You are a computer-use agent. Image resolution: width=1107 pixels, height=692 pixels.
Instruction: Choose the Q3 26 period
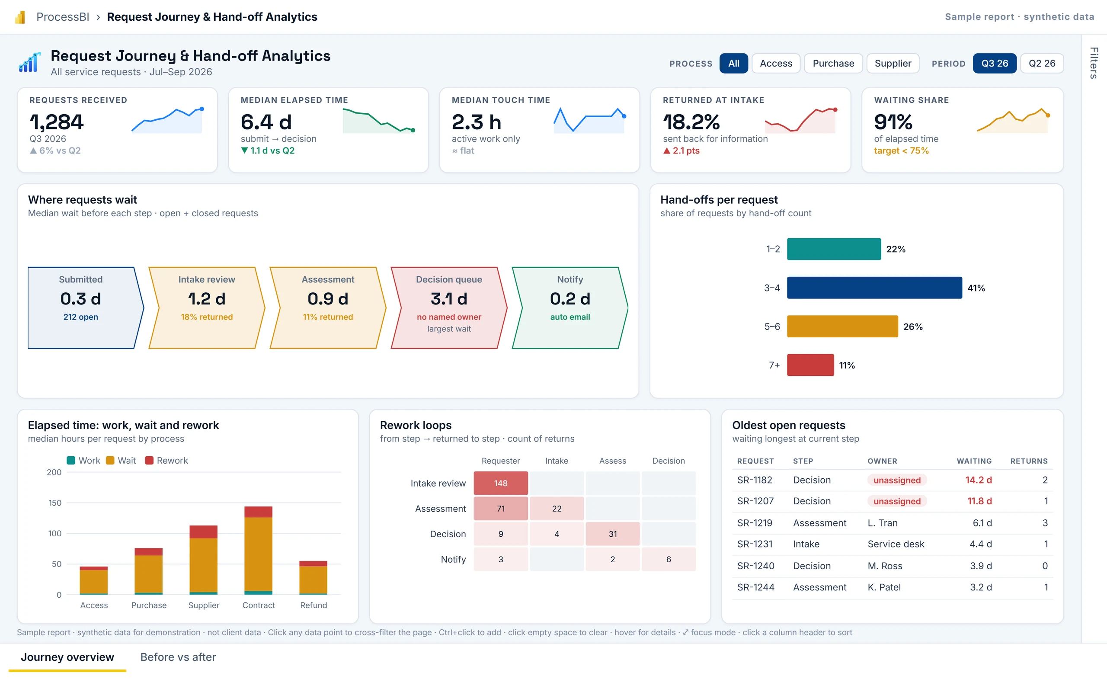click(995, 63)
